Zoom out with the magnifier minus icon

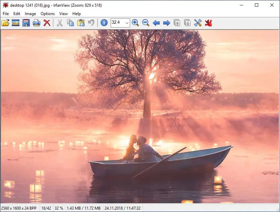click(146, 23)
